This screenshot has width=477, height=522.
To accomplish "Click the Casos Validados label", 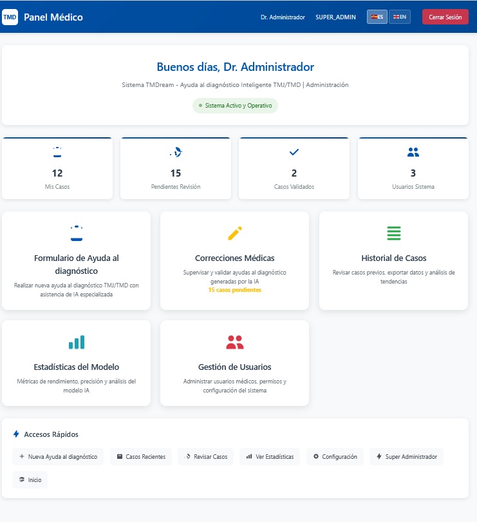I will click(294, 187).
